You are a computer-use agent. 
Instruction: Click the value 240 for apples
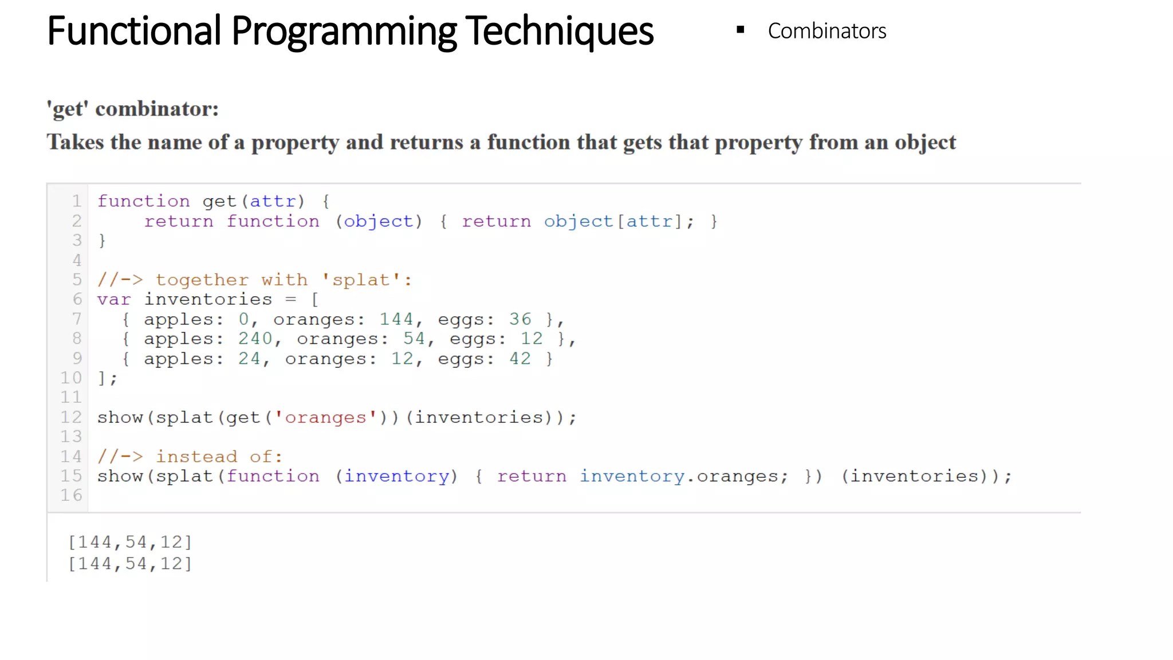pos(255,339)
